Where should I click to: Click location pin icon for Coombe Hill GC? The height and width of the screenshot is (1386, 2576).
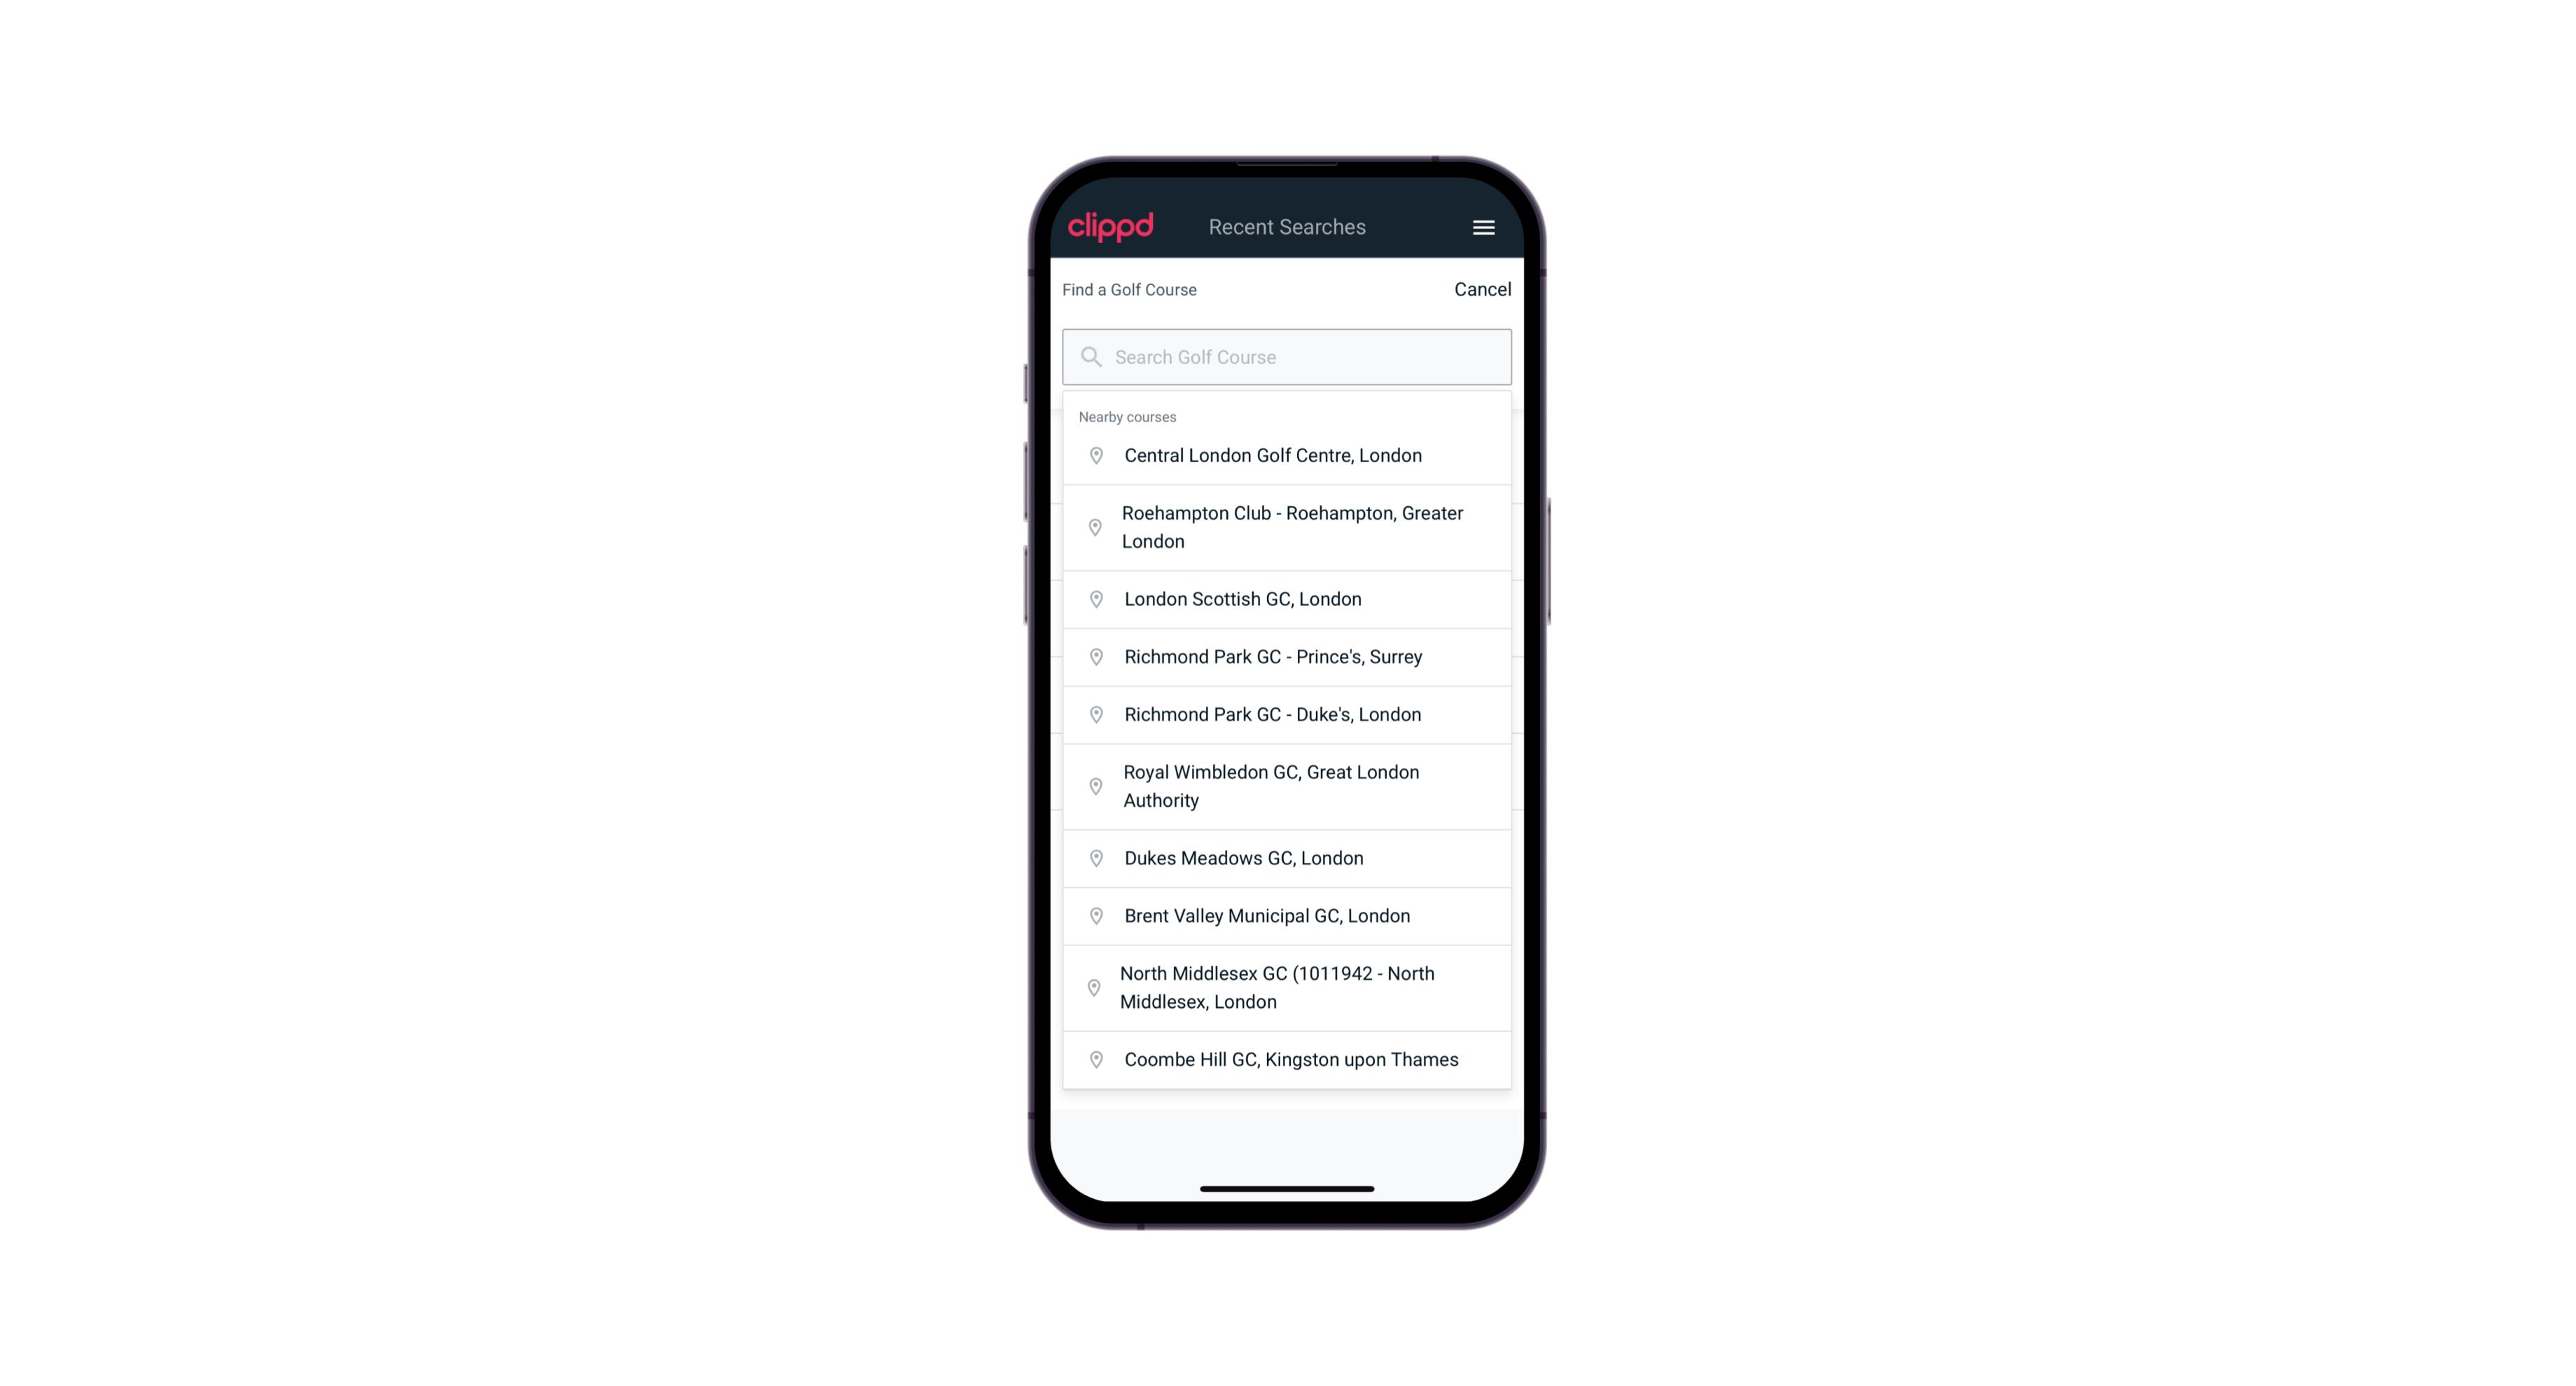coord(1093,1060)
